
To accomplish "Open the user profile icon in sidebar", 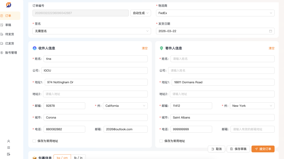I will point(9,141).
